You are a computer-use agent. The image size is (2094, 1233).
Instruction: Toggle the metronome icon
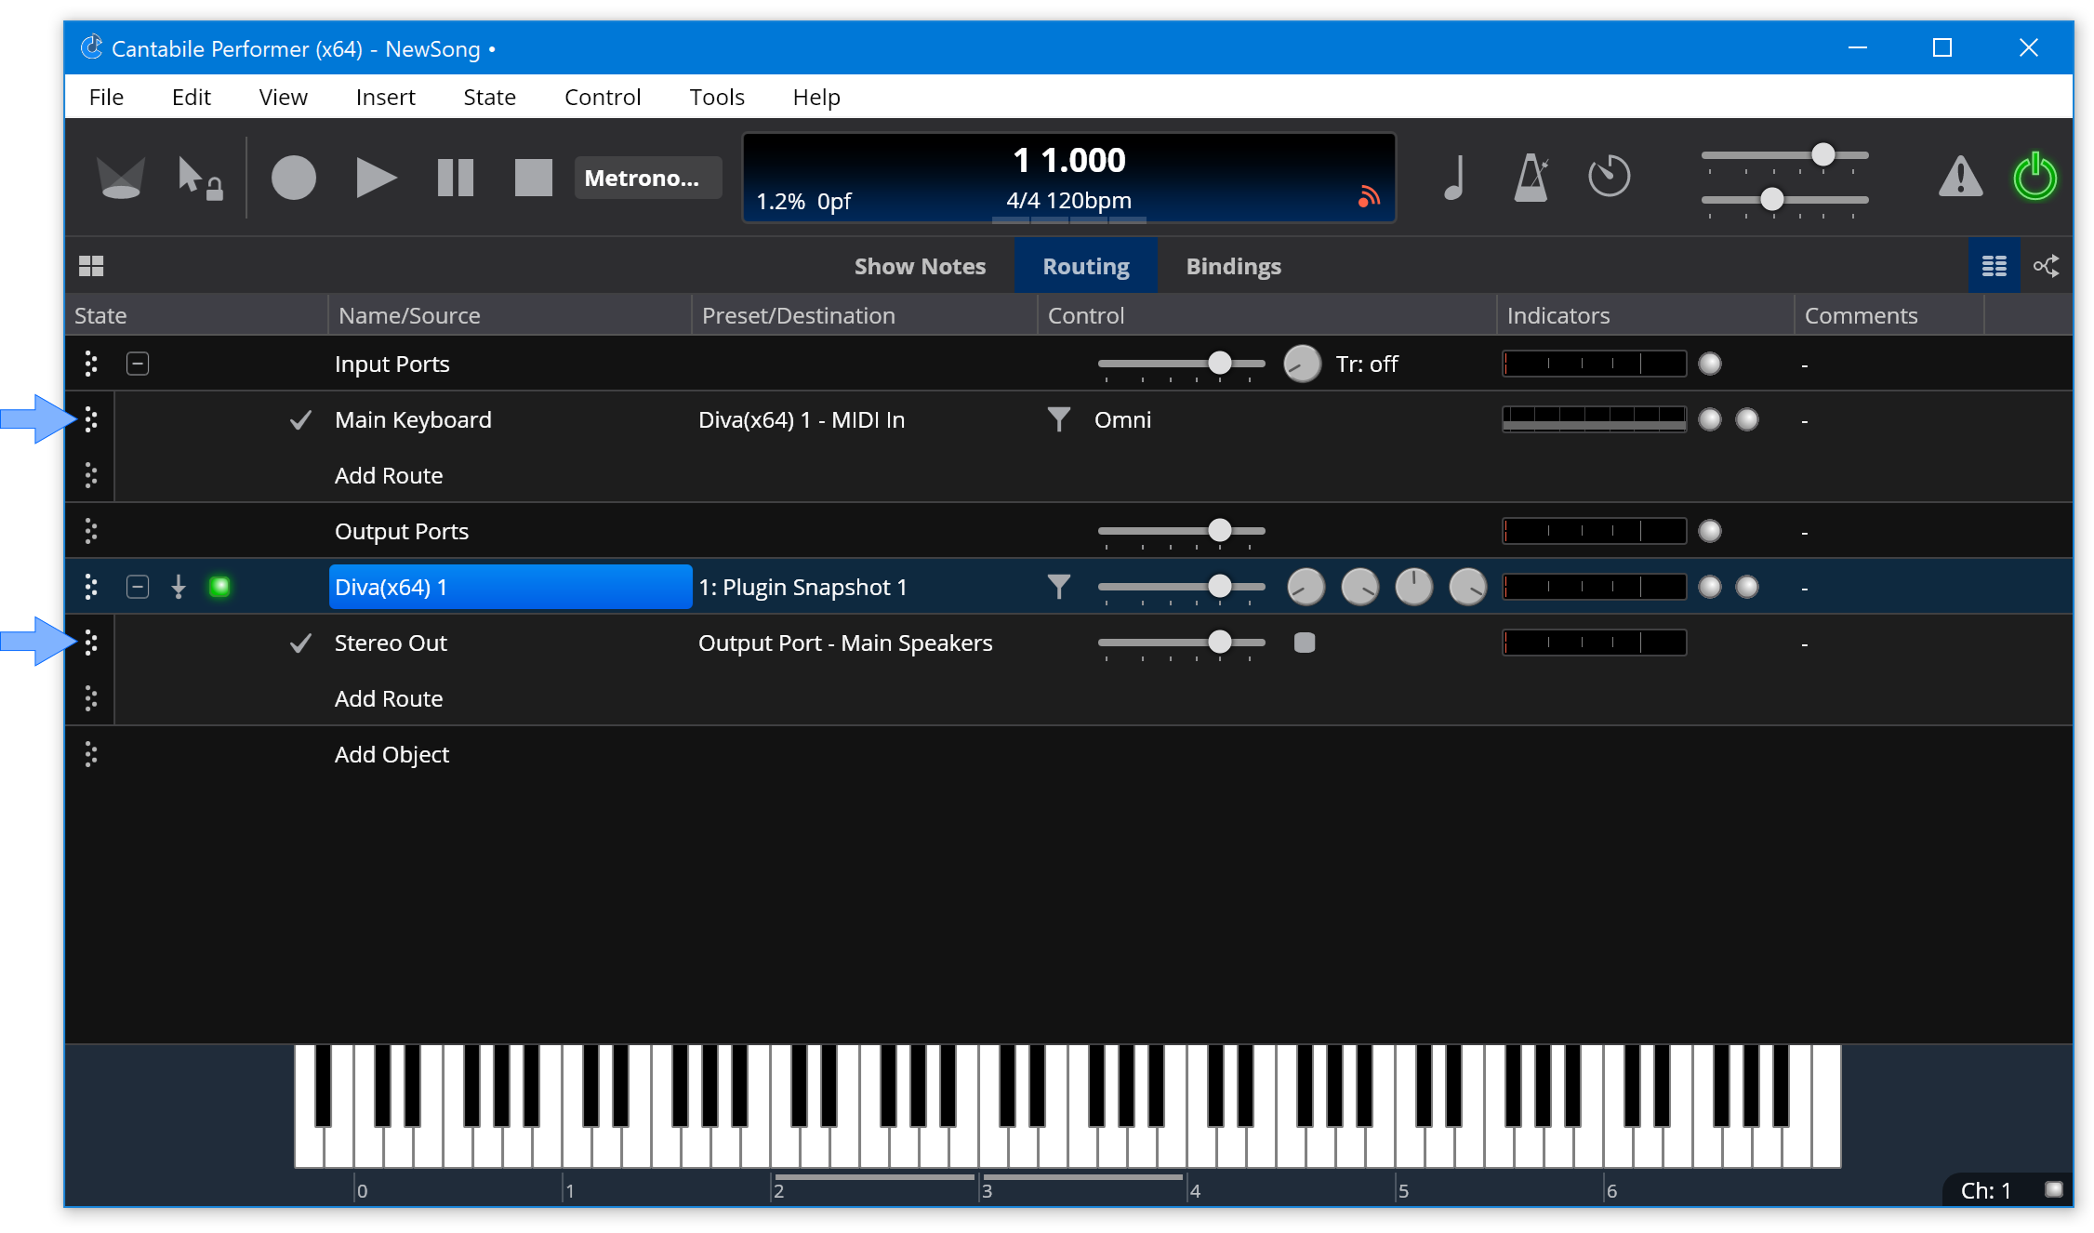[1531, 177]
